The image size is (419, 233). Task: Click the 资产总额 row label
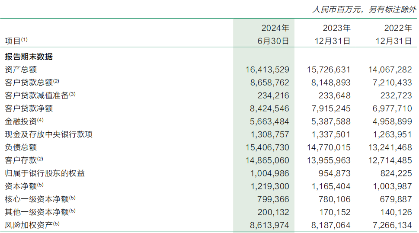click(x=21, y=70)
